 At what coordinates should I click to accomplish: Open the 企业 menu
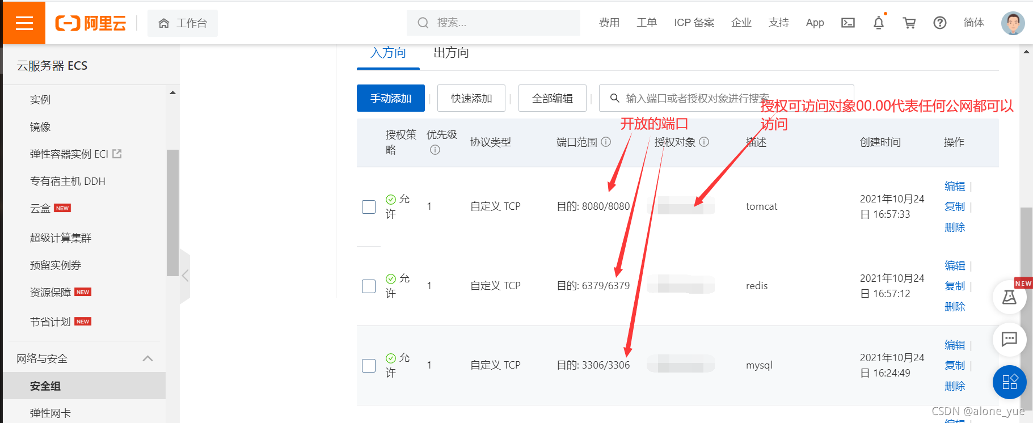pos(741,23)
